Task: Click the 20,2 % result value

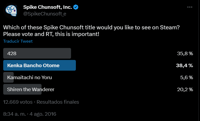Action: [185, 90]
